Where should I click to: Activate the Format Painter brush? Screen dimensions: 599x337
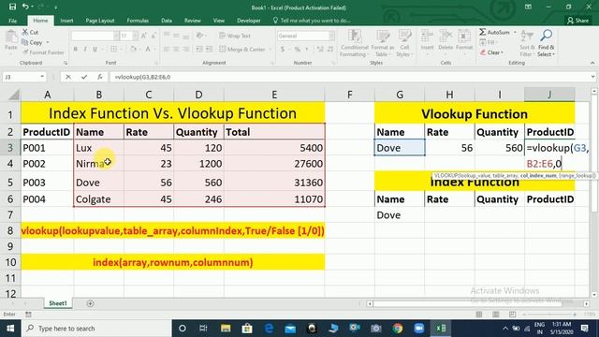43,52
